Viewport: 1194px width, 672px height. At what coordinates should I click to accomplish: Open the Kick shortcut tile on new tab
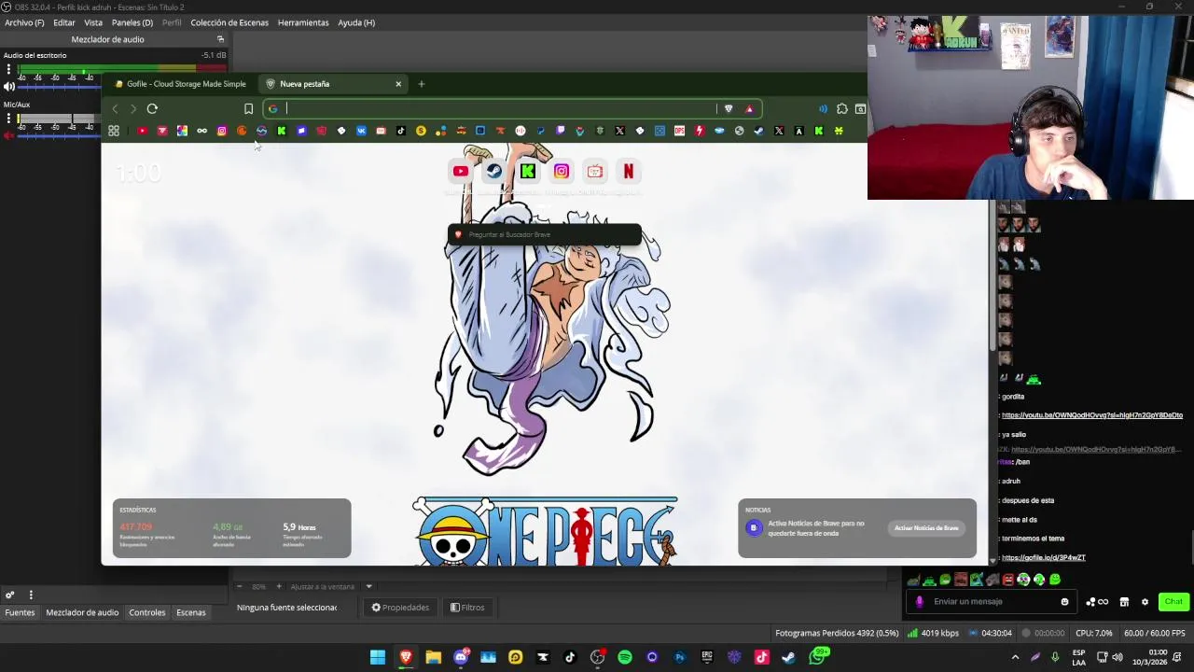tap(527, 171)
